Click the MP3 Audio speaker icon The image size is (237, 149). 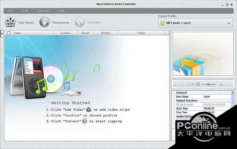(x=162, y=23)
